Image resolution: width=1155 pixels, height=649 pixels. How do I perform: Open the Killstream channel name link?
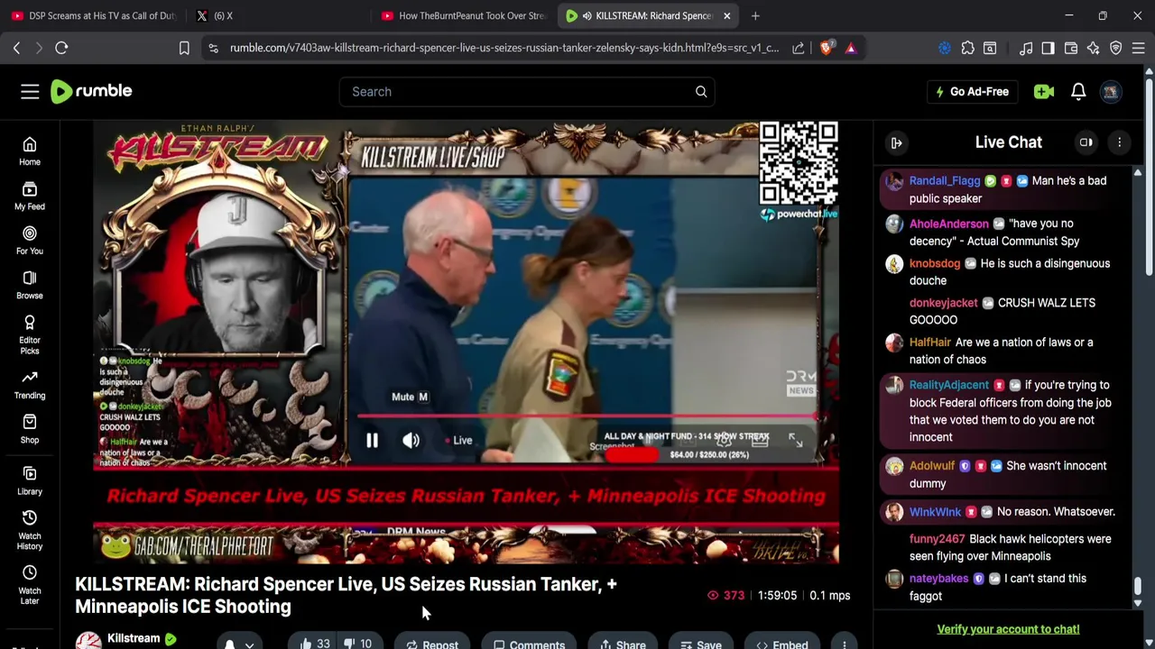coord(134,638)
